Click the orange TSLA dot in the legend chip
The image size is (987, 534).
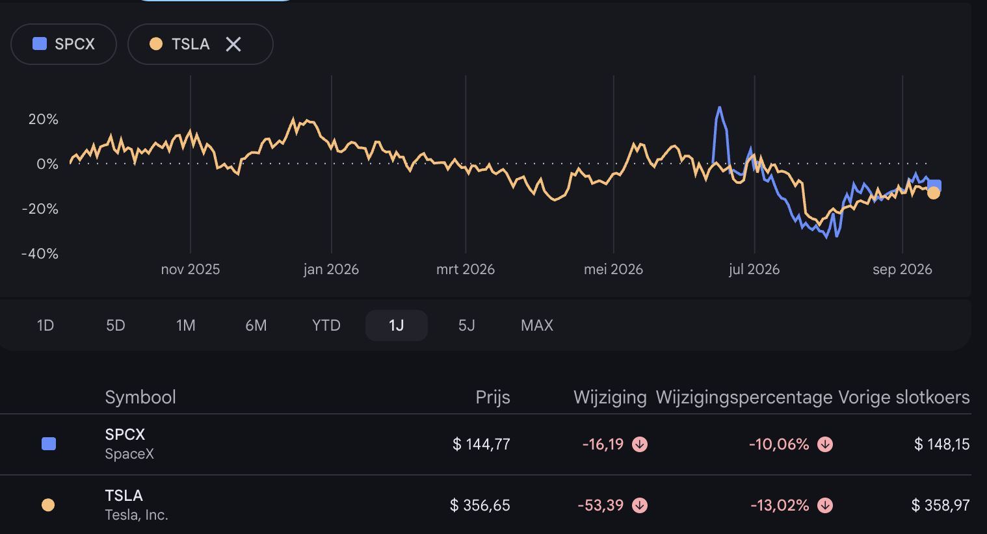pyautogui.click(x=156, y=44)
